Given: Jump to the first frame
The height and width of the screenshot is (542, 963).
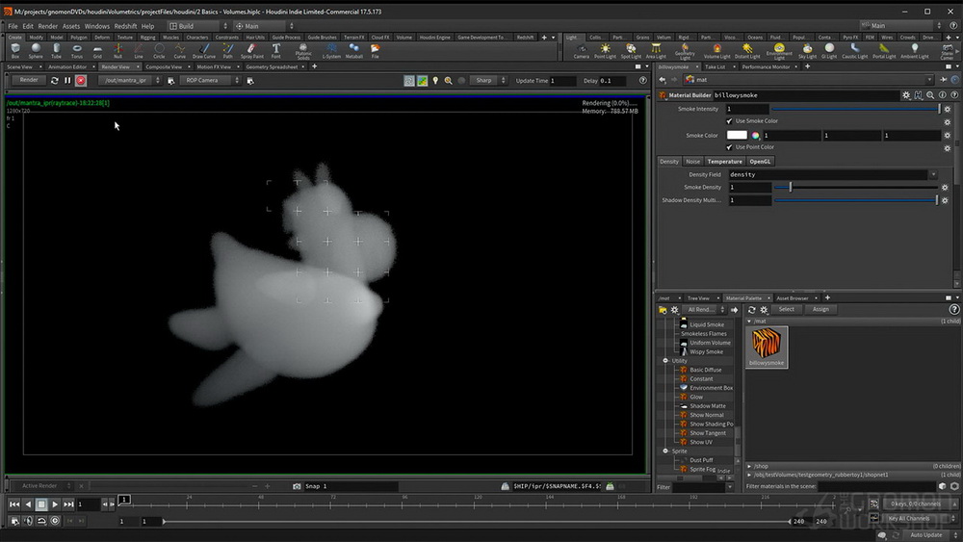Looking at the screenshot, I should click(x=14, y=503).
